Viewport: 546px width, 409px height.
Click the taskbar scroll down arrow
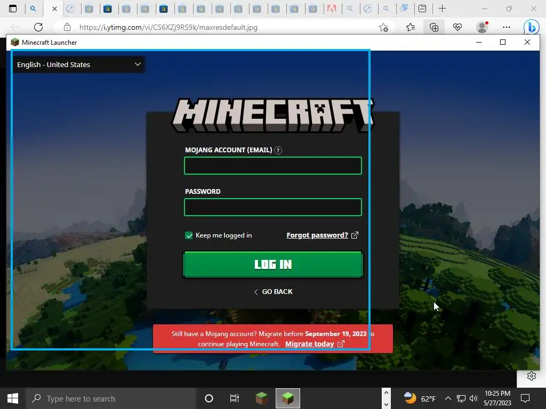coord(386,405)
